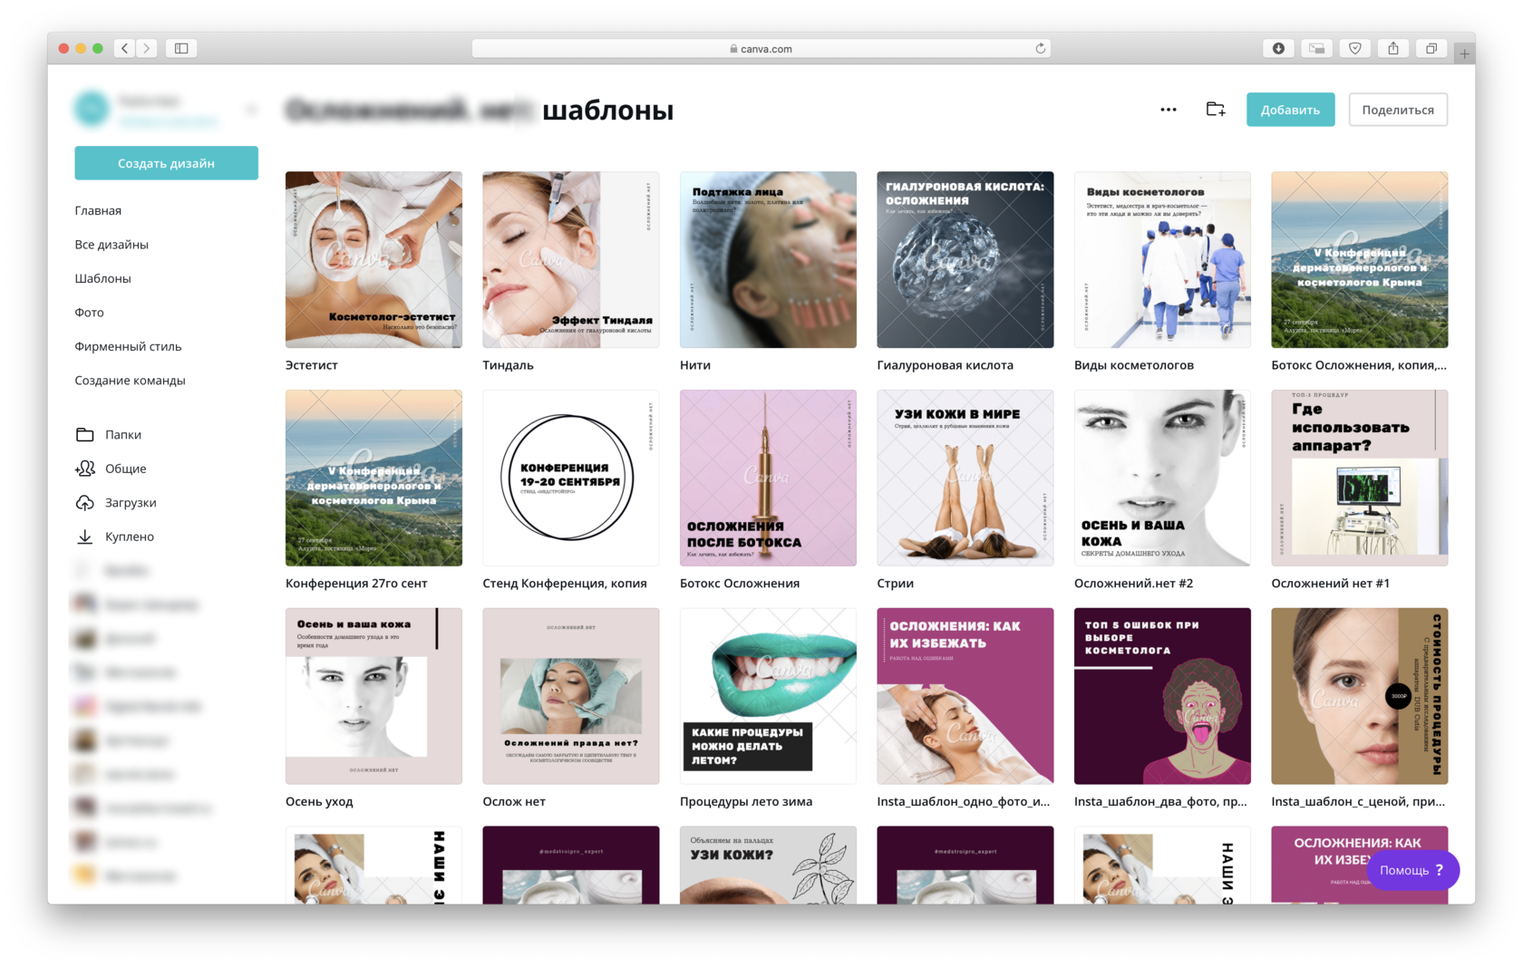Open Фото in sidebar
The height and width of the screenshot is (967, 1523).
[x=89, y=313]
